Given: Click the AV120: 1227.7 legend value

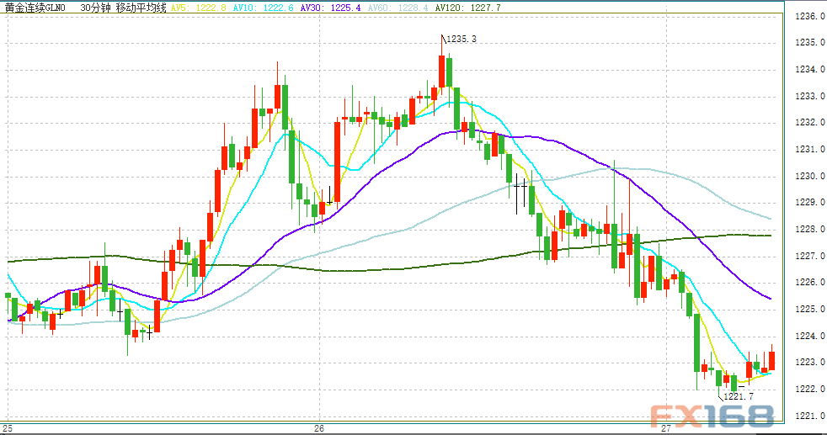Looking at the screenshot, I should [x=468, y=8].
